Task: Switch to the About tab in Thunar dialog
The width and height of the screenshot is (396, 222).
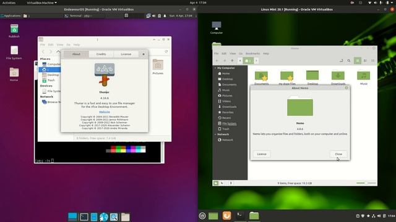Action: coord(76,54)
